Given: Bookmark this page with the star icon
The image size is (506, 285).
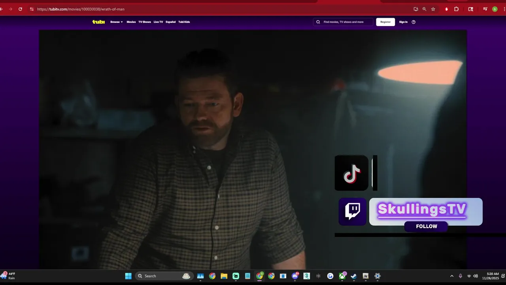Looking at the screenshot, I should pos(433,9).
